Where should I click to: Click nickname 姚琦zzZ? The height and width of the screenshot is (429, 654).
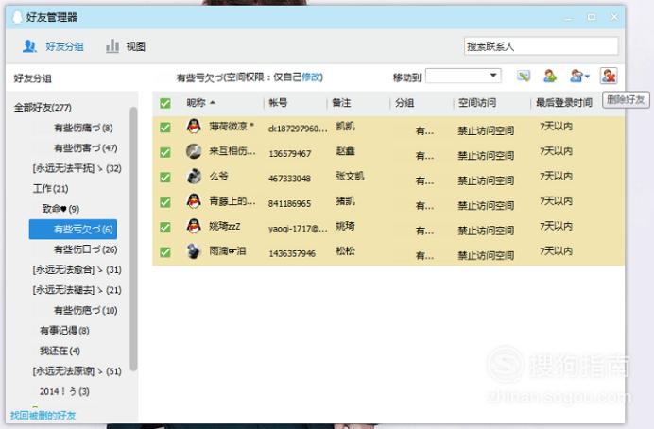tap(224, 227)
